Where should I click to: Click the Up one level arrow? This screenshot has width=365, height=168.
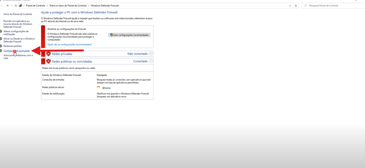point(16,6)
